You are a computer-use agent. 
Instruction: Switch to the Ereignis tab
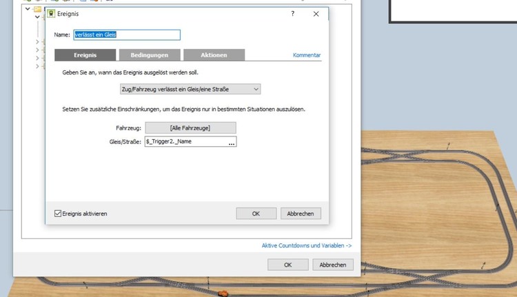click(x=85, y=55)
